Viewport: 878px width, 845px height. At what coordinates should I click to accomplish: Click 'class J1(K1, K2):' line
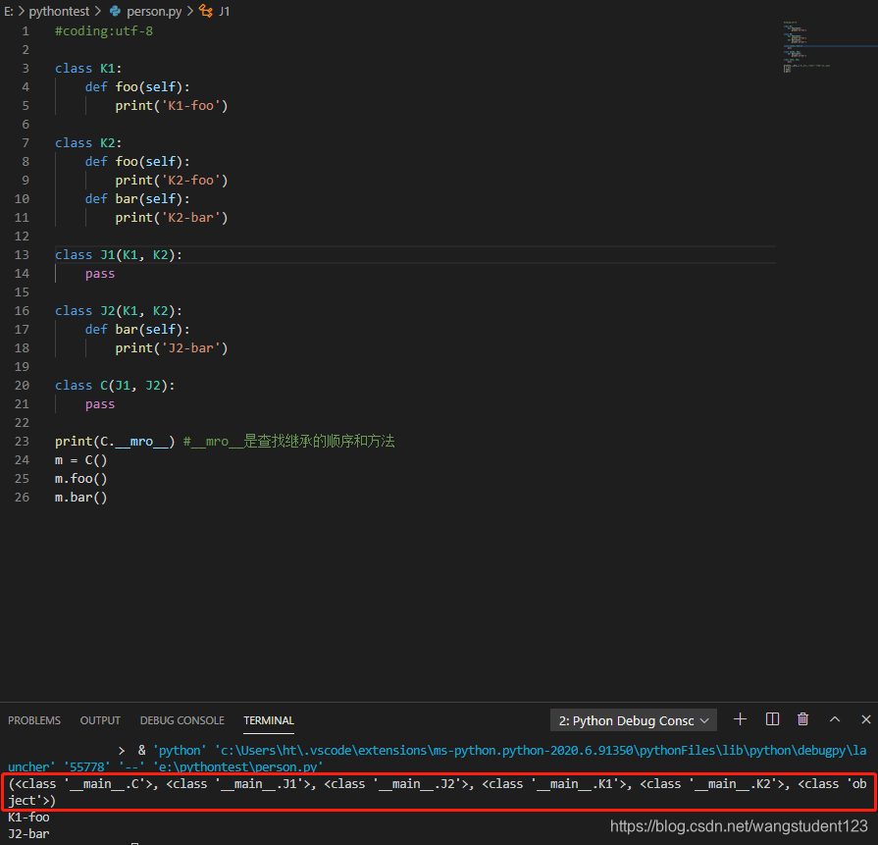tap(119, 255)
